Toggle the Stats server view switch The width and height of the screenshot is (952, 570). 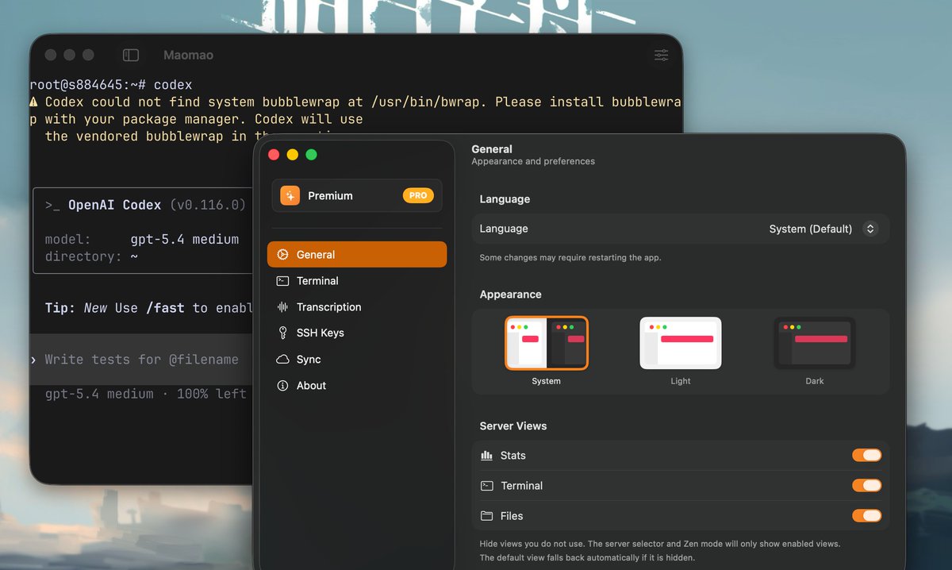tap(866, 455)
